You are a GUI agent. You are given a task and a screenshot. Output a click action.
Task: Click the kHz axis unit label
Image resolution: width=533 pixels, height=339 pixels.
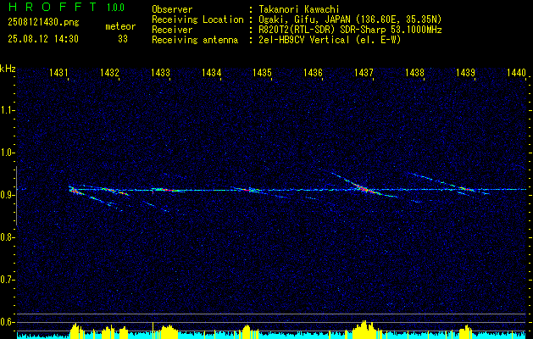coord(8,69)
